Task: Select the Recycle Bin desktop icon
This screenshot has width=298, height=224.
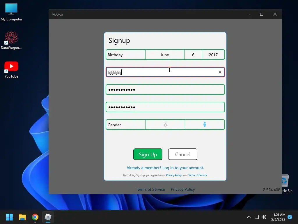Action: pyautogui.click(x=287, y=184)
